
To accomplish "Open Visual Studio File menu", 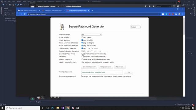I will [6, 2].
